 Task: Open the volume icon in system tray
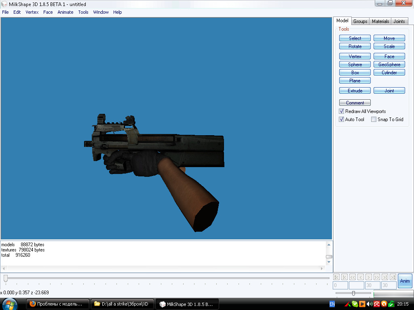click(x=369, y=304)
